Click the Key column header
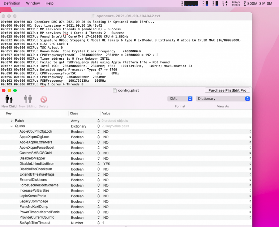The width and height of the screenshot is (279, 227). [9, 113]
